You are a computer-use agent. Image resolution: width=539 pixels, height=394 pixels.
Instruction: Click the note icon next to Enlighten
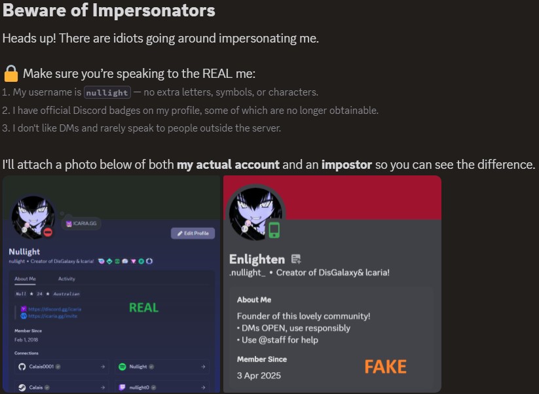[x=295, y=259]
